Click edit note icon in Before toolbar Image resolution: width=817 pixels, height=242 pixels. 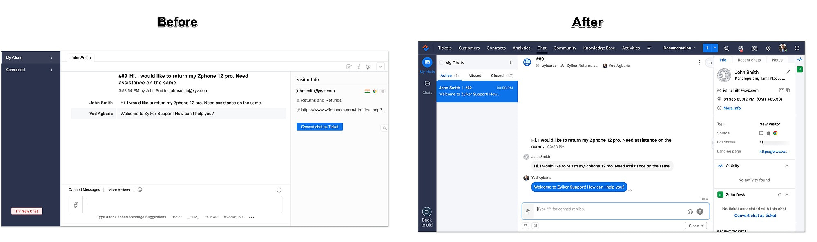point(349,67)
